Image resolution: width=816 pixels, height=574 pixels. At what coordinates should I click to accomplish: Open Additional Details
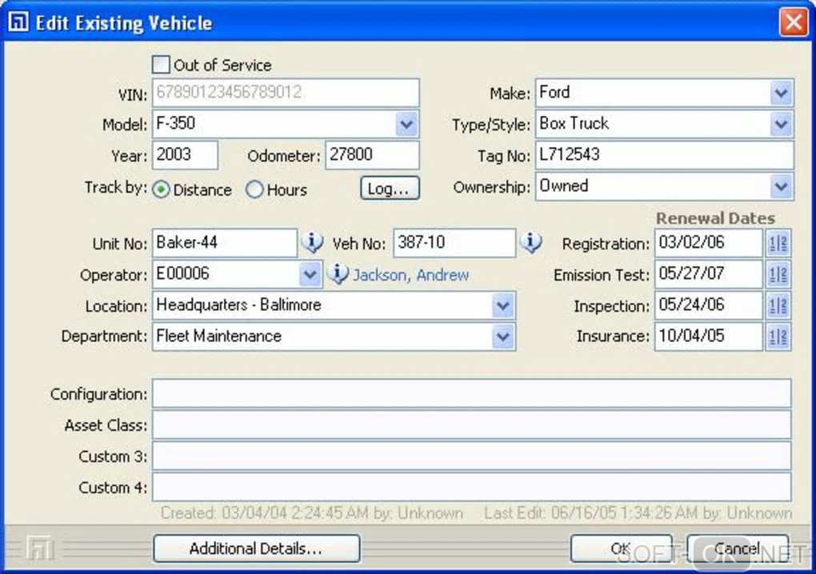click(257, 548)
